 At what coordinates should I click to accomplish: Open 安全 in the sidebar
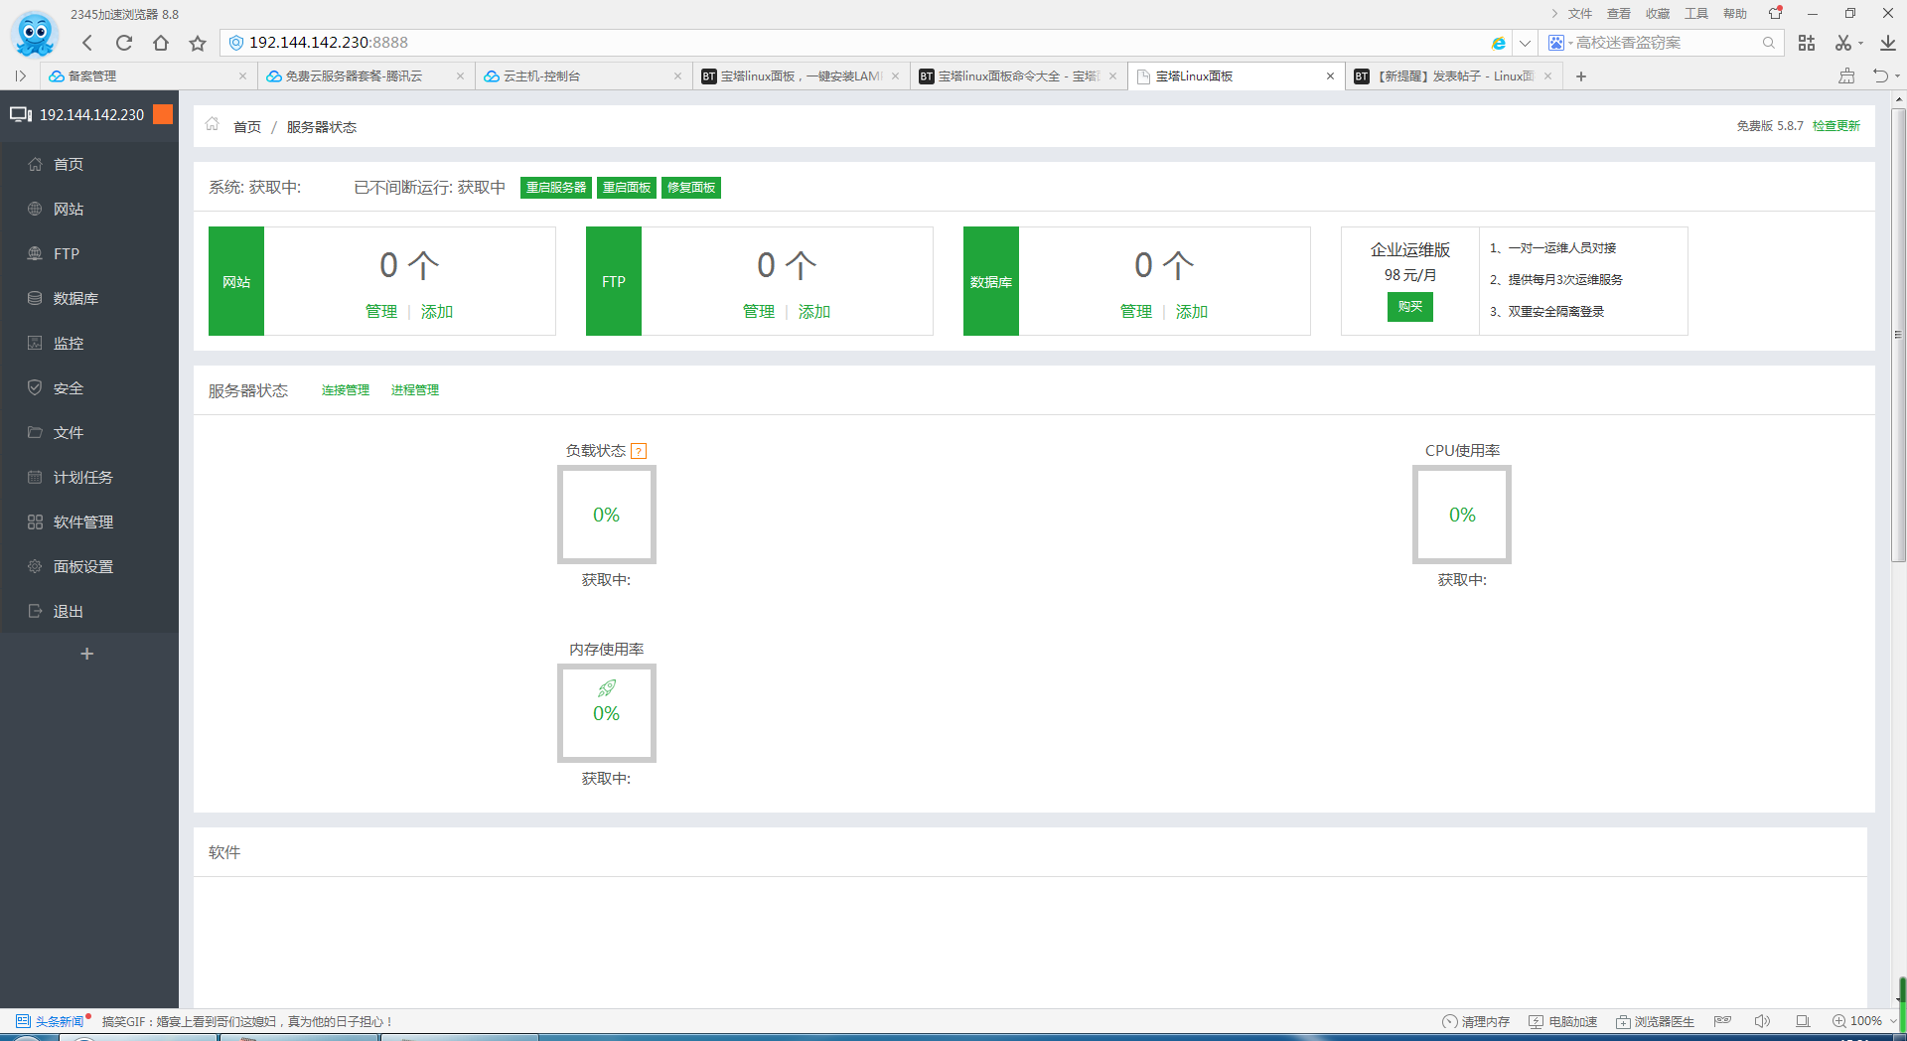(x=89, y=387)
